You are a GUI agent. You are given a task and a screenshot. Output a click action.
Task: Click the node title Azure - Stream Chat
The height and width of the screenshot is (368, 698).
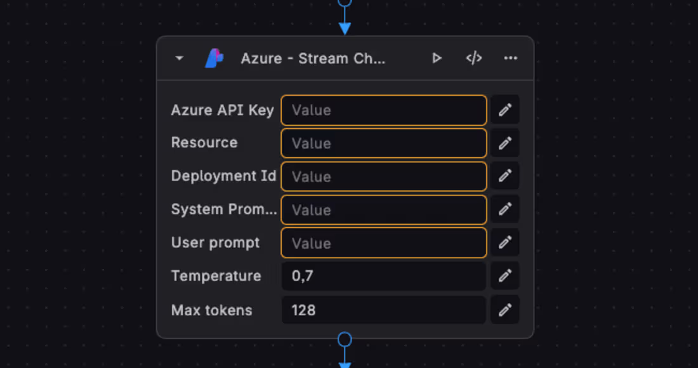313,58
